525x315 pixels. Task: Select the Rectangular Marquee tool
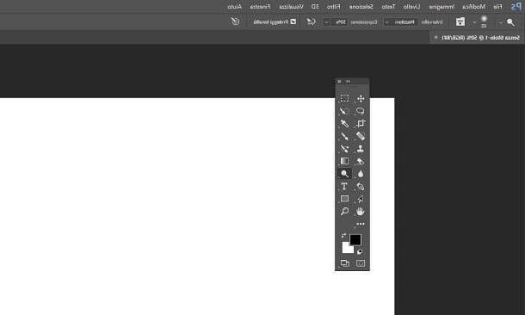[x=344, y=98]
